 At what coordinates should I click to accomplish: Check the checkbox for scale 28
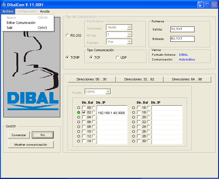coord(139,136)
